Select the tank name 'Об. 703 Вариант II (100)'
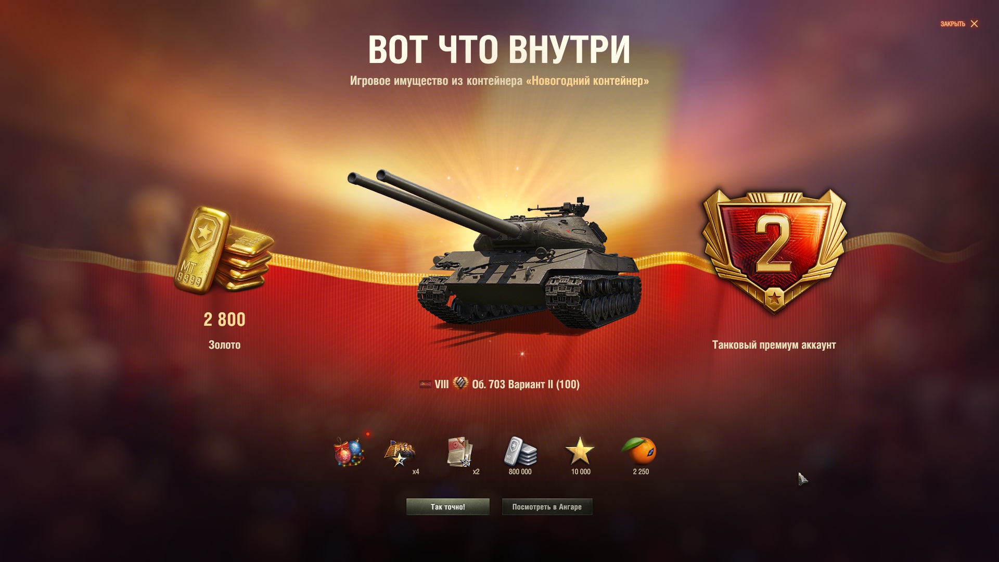The image size is (999, 562). [526, 385]
